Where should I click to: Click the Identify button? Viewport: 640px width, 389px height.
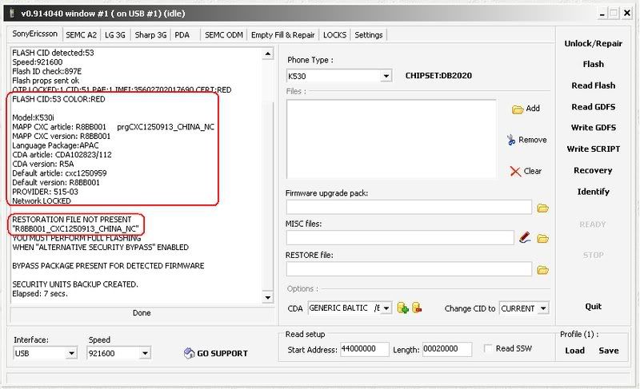tap(593, 192)
